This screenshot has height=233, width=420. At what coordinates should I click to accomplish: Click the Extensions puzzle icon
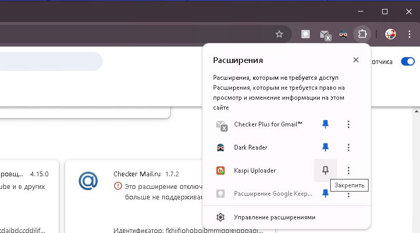click(x=362, y=34)
